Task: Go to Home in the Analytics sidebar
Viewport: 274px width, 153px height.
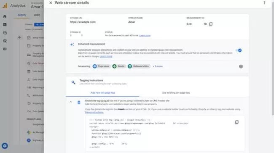Action: (5, 16)
